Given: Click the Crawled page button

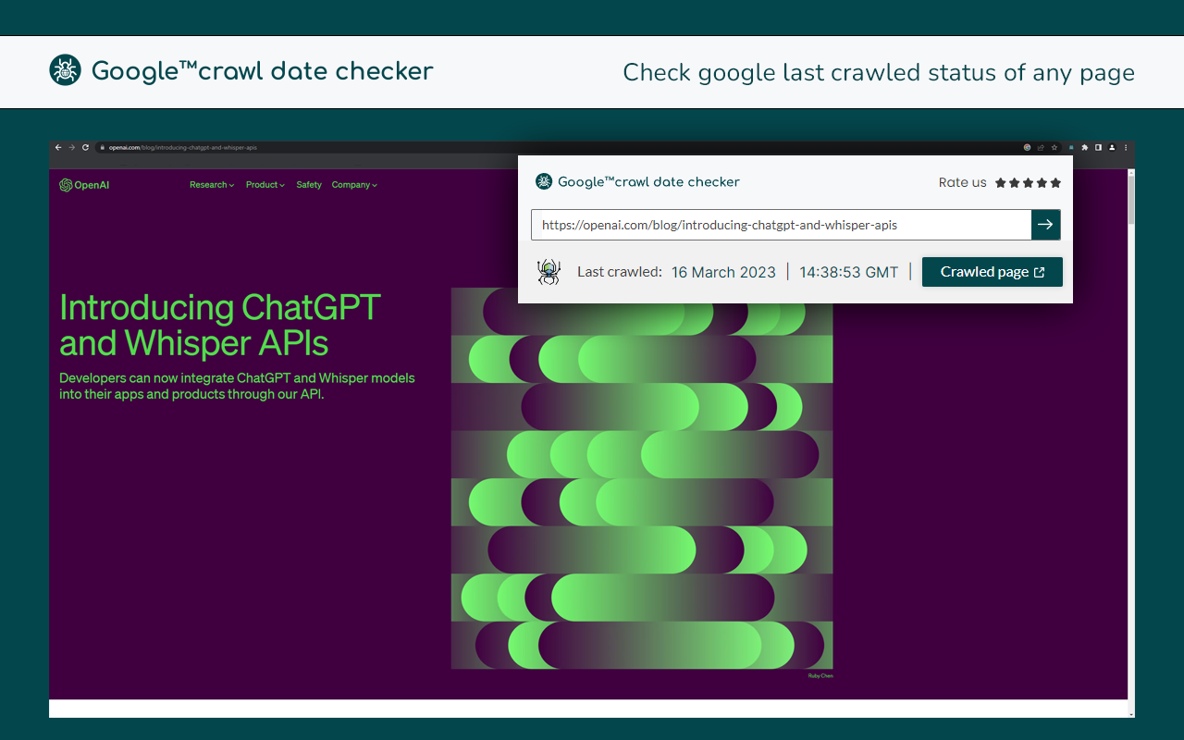Looking at the screenshot, I should pos(992,272).
